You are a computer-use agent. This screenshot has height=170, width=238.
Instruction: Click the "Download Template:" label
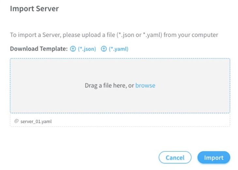(39, 49)
